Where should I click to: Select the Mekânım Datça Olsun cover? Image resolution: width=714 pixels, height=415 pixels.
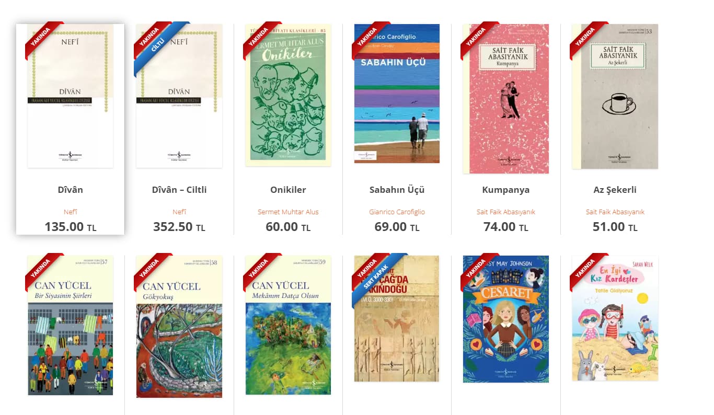[288, 325]
